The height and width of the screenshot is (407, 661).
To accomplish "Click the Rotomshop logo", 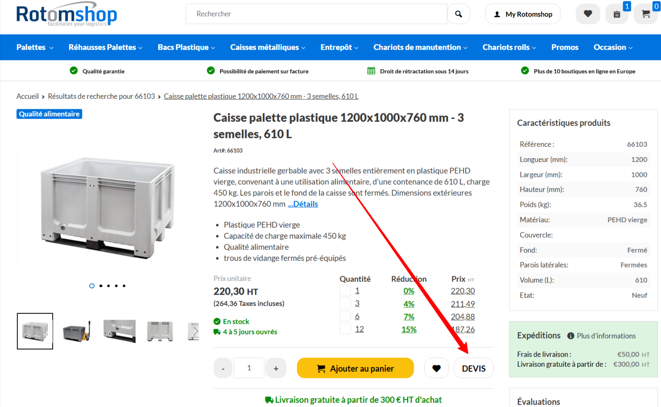I will (67, 14).
